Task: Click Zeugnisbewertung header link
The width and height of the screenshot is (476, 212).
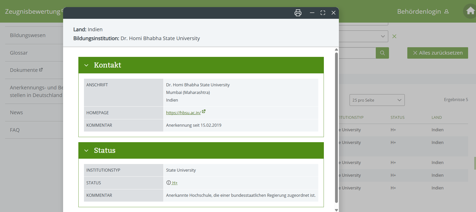Action: tap(33, 11)
